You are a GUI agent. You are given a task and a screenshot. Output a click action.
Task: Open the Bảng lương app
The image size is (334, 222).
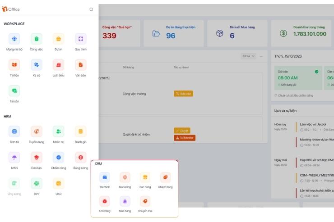click(81, 158)
